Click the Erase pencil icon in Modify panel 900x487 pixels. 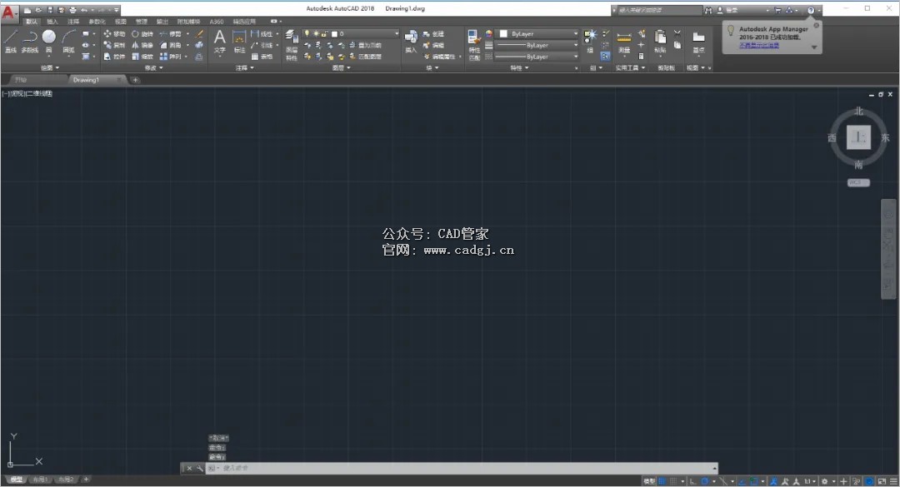[x=199, y=34]
